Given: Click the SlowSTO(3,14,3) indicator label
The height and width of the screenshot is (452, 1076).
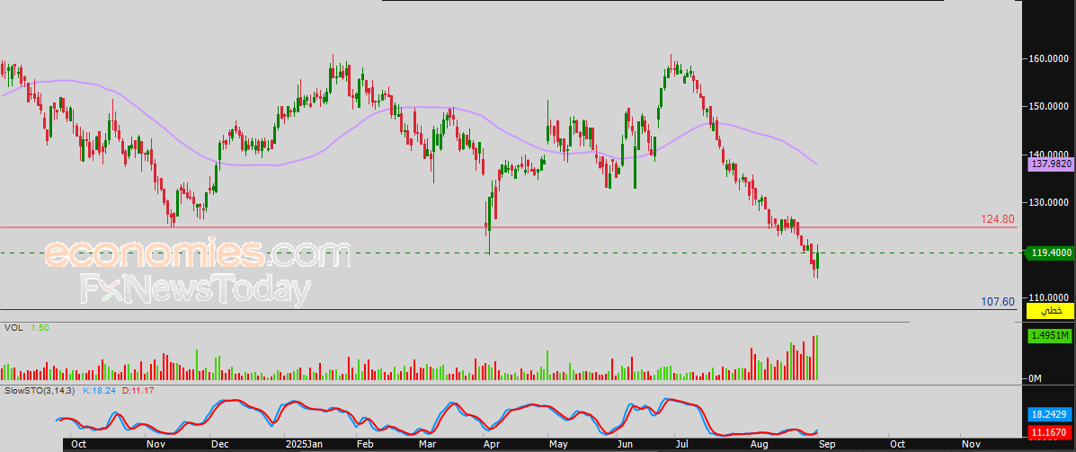Looking at the screenshot, I should point(40,390).
